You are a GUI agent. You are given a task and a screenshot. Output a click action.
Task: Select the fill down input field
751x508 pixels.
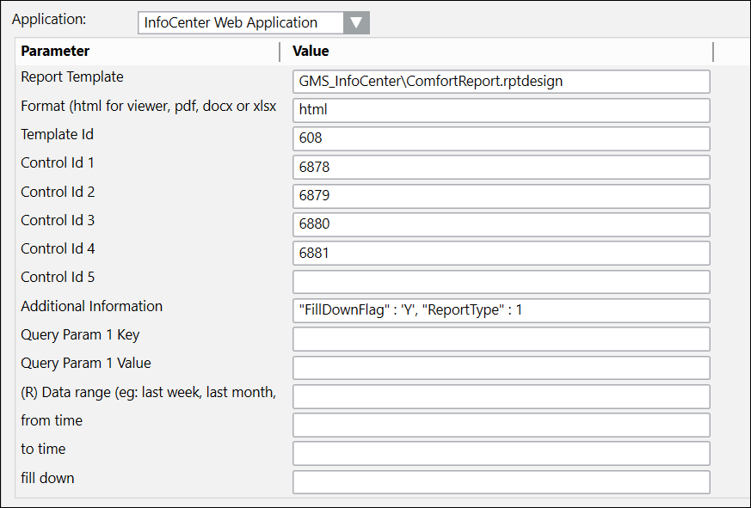click(x=501, y=482)
